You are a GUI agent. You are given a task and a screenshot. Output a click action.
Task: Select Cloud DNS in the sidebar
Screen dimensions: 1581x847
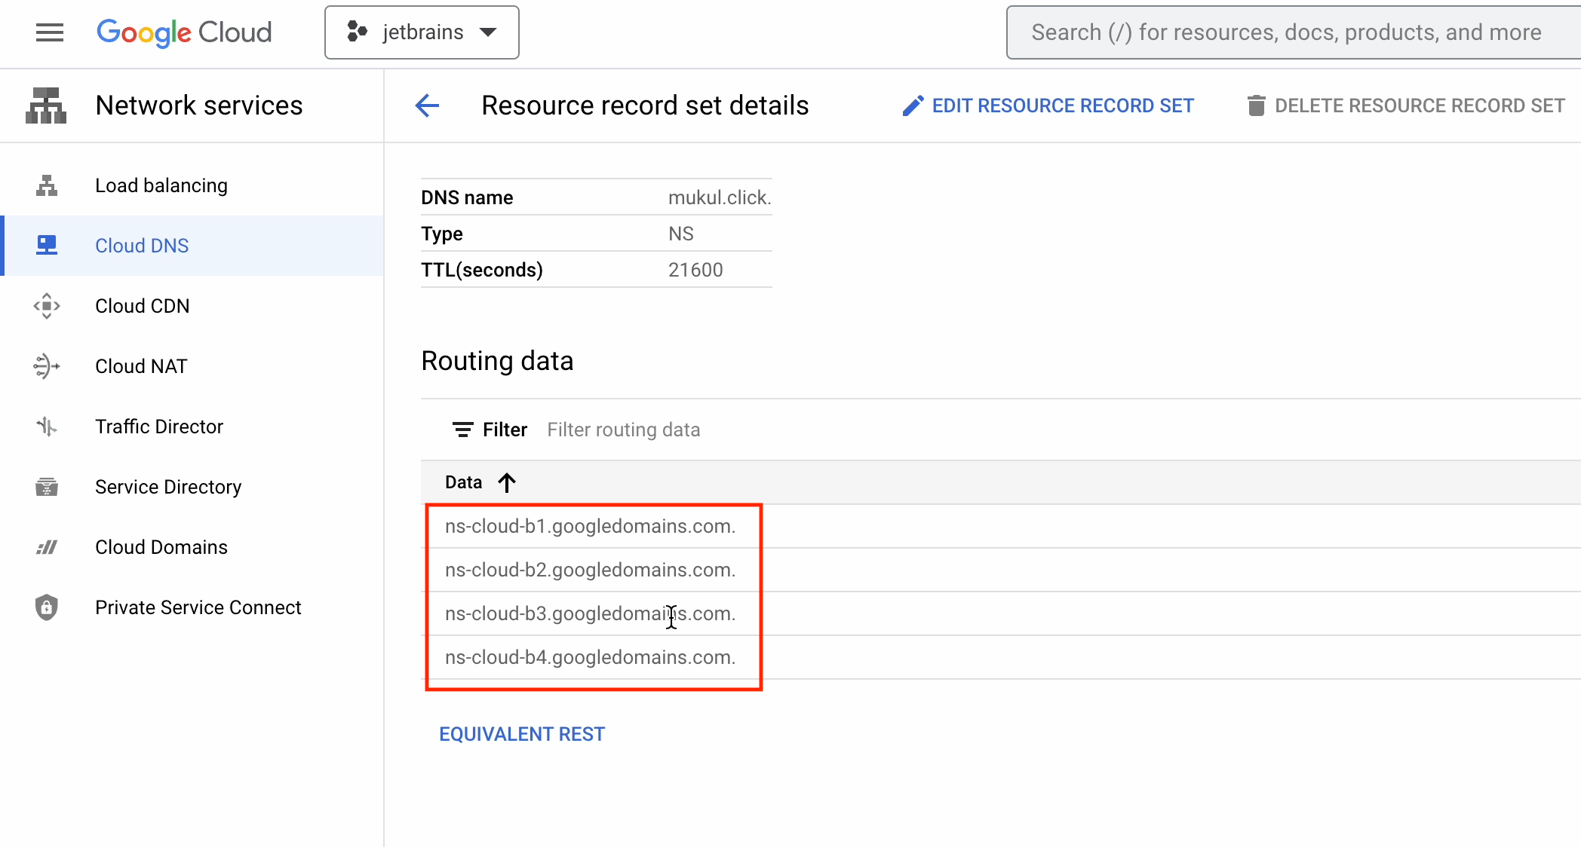coord(142,246)
